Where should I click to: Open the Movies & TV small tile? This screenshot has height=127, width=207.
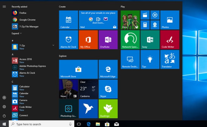tap(145, 15)
